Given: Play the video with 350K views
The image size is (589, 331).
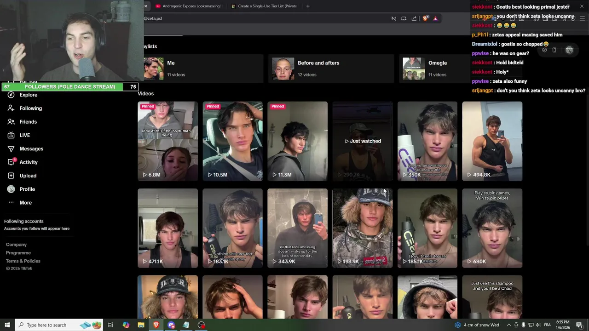Looking at the screenshot, I should (427, 141).
